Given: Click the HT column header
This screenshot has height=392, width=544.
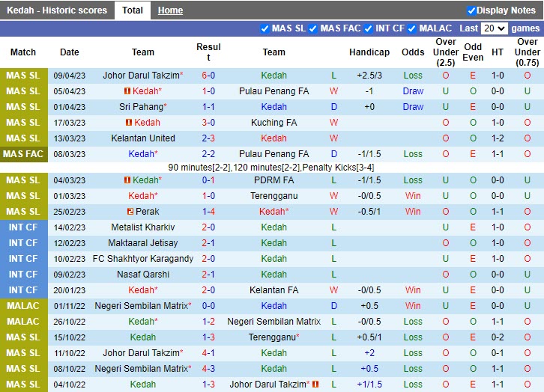Looking at the screenshot, I should point(498,52).
